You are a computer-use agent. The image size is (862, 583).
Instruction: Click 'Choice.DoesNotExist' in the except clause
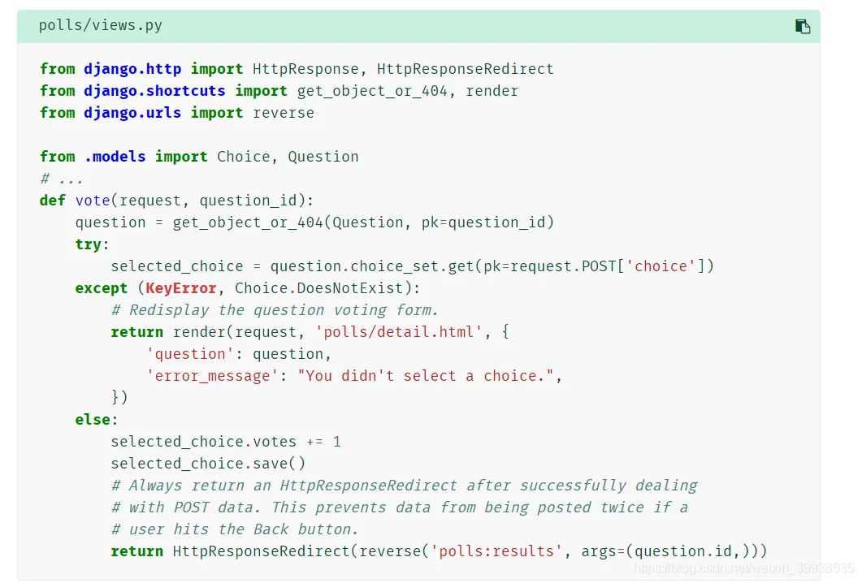click(x=318, y=288)
